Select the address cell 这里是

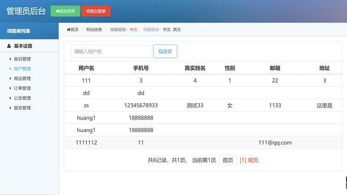tap(324, 106)
